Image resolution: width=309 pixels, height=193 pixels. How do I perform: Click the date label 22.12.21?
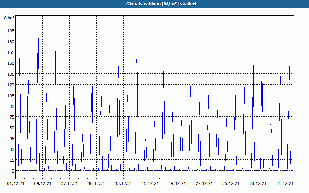point(204,183)
